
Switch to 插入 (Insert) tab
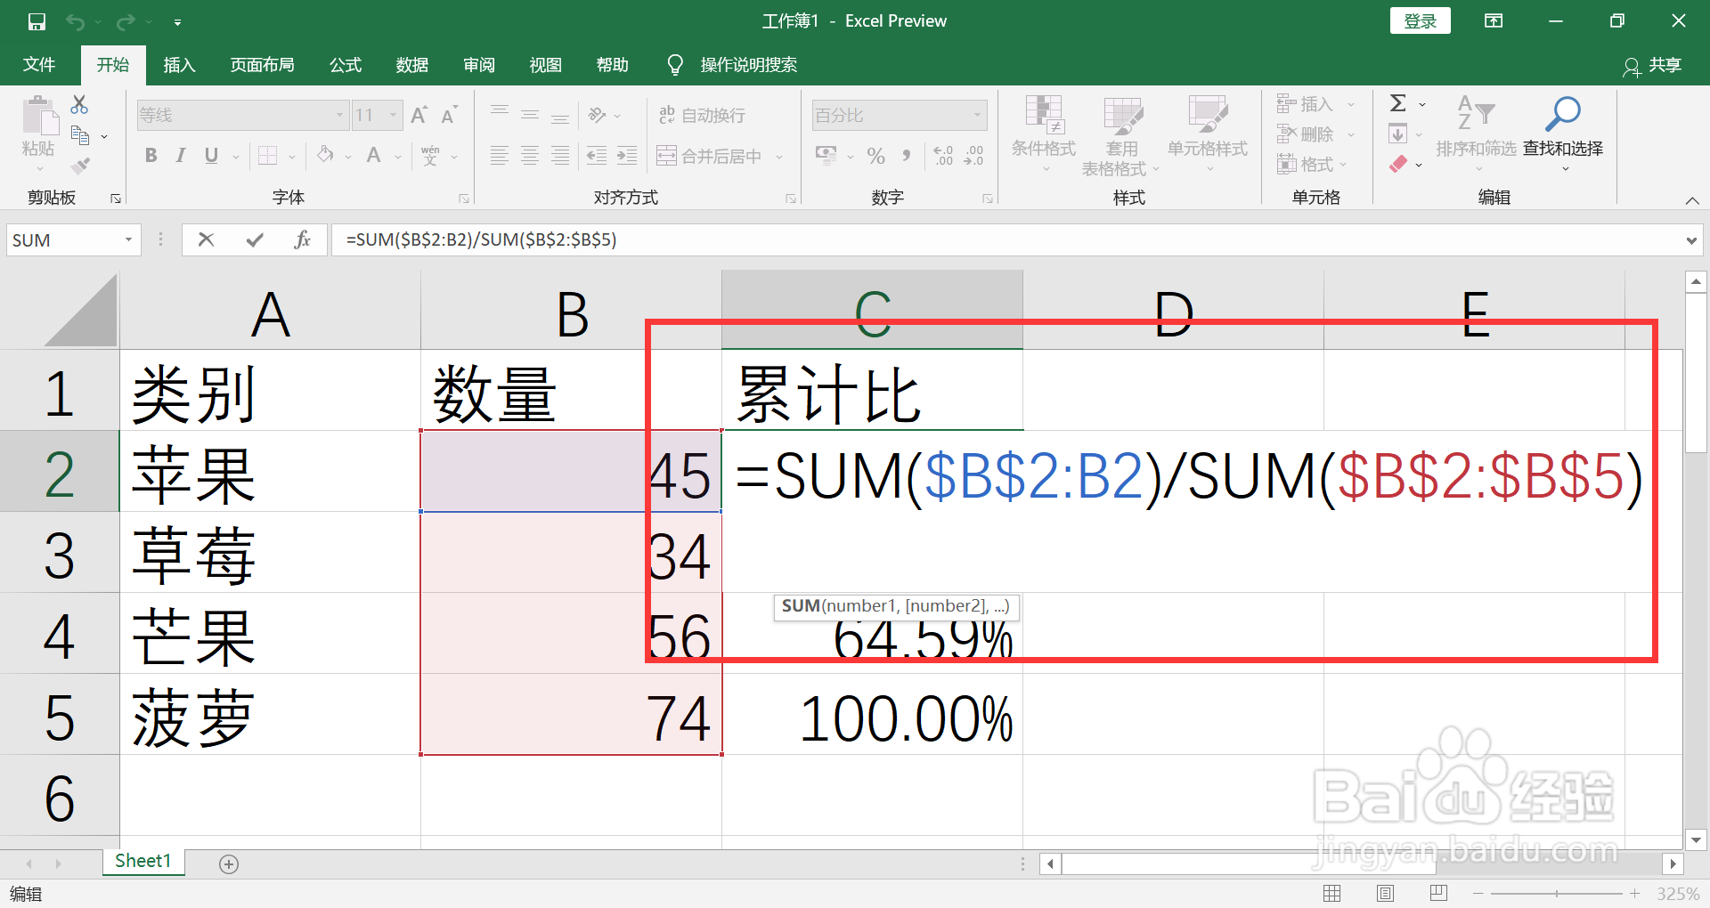pos(179,65)
